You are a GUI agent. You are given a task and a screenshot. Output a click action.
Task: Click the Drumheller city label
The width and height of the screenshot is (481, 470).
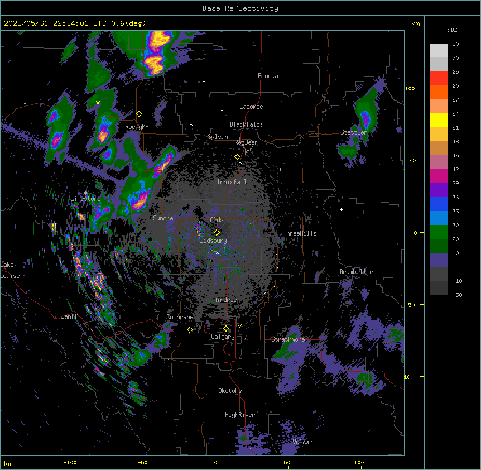click(356, 272)
